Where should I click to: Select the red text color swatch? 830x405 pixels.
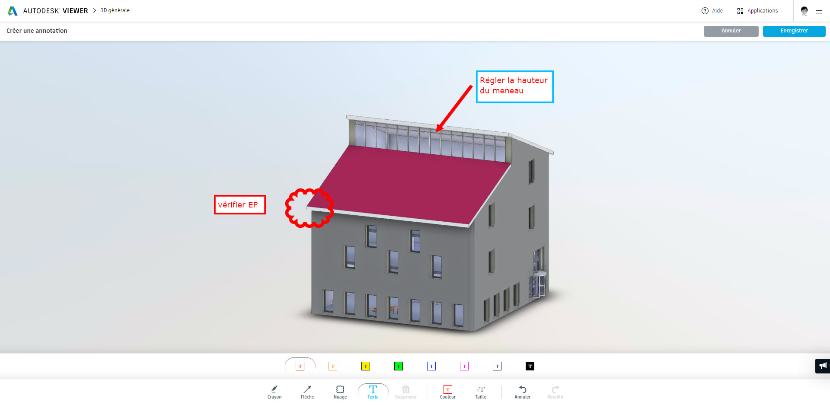pyautogui.click(x=300, y=366)
